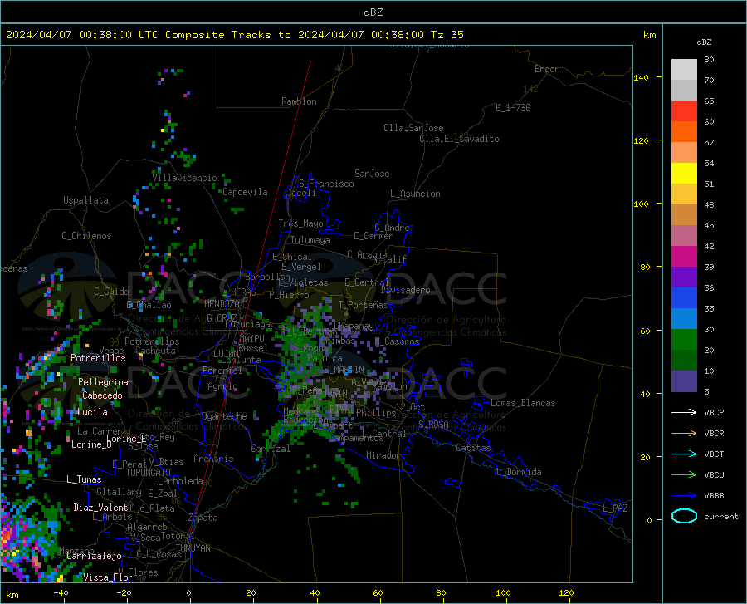Click the slate 10 dBZ color swatch
This screenshot has height=604, width=747.
click(x=684, y=381)
